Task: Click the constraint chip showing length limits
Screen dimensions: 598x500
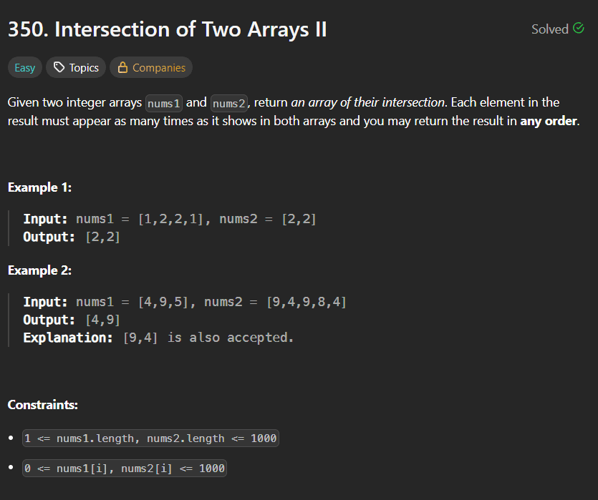Action: pyautogui.click(x=151, y=438)
